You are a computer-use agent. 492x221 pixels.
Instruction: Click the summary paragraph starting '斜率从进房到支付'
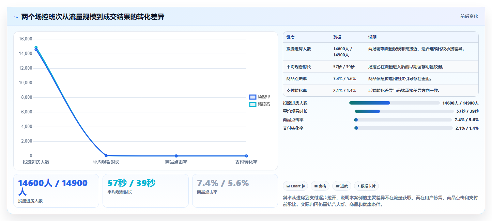tap(380, 201)
